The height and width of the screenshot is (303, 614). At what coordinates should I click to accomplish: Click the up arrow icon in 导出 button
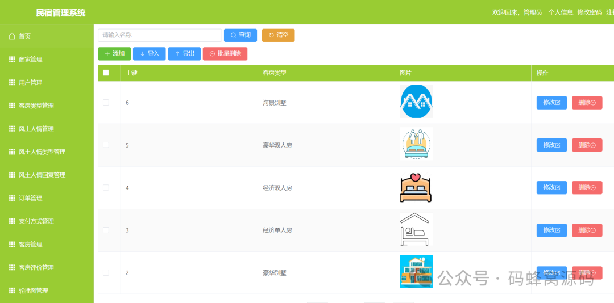coord(177,54)
